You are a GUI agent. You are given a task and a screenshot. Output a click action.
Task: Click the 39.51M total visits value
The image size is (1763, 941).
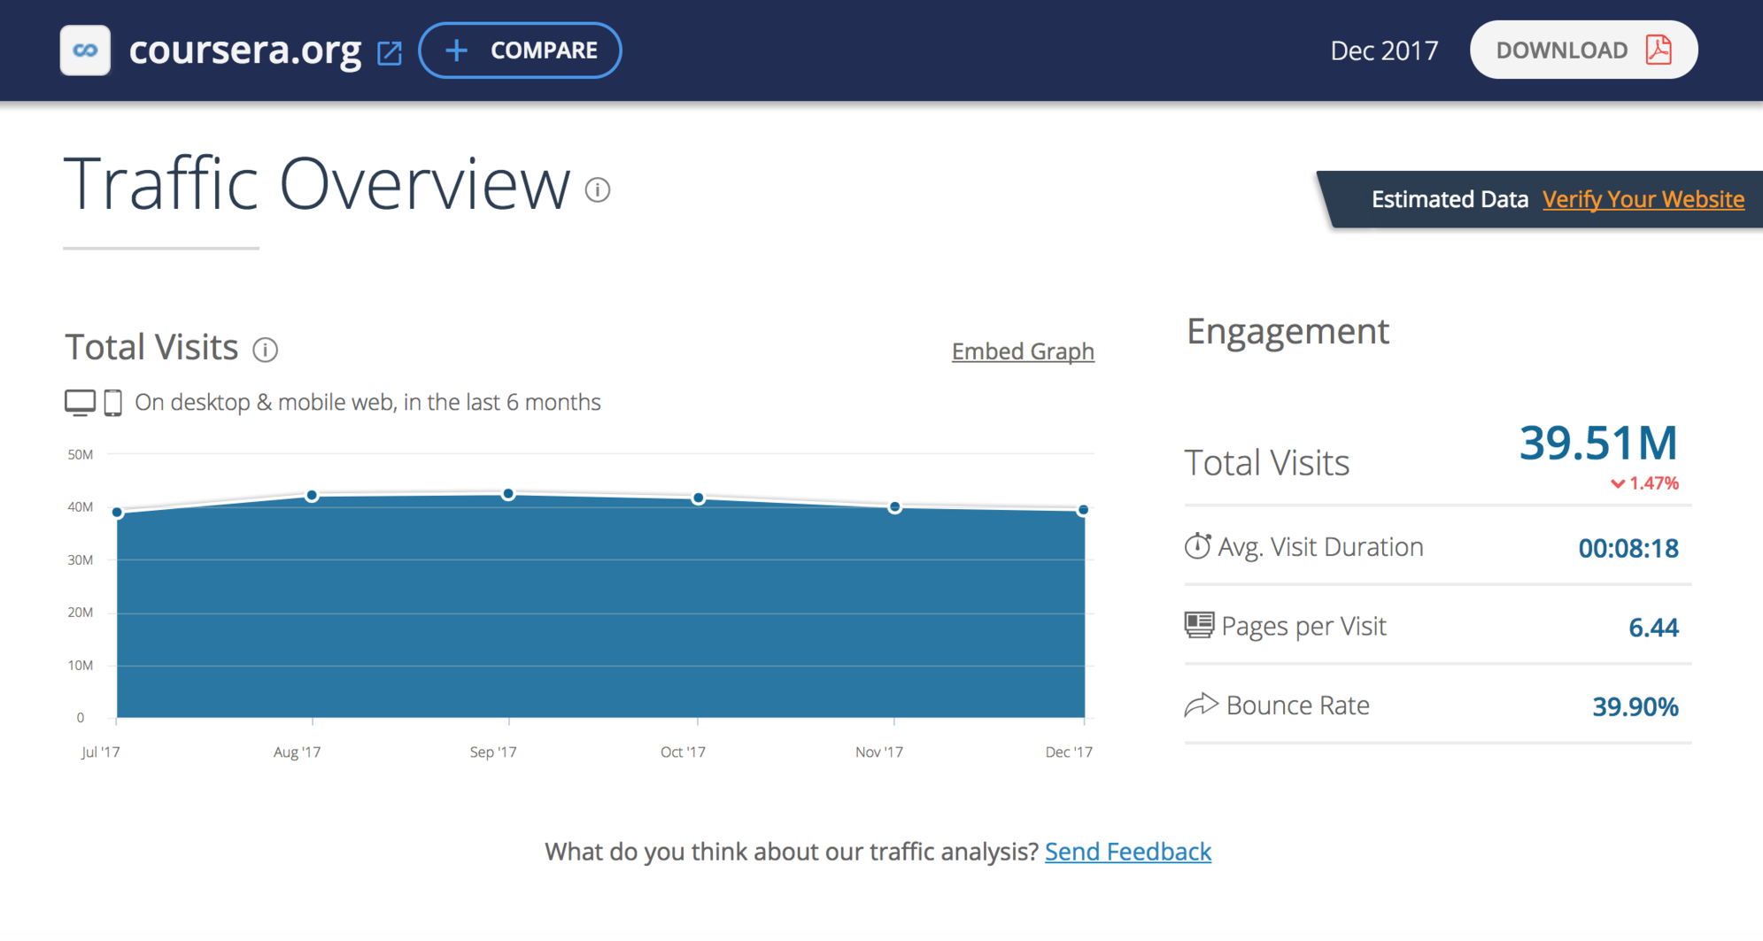(1598, 443)
